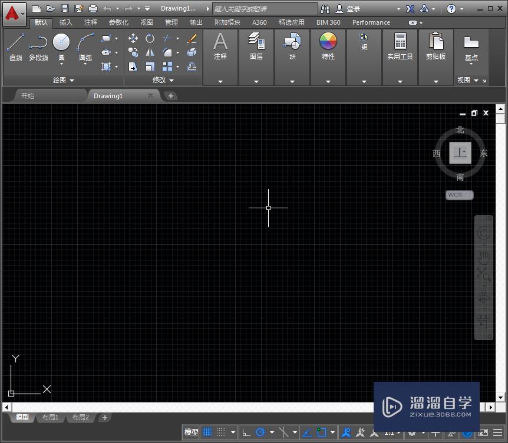Toggle grid display in the status bar

[206, 432]
